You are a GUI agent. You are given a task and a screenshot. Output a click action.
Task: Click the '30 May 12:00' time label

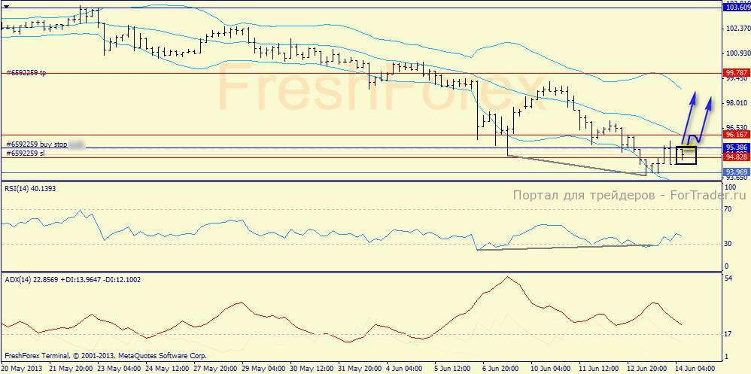(310, 369)
